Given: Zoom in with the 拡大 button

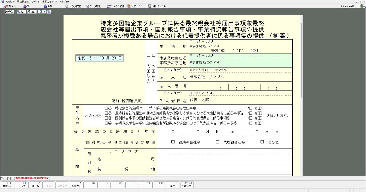Looking at the screenshot, I should 21,12.
